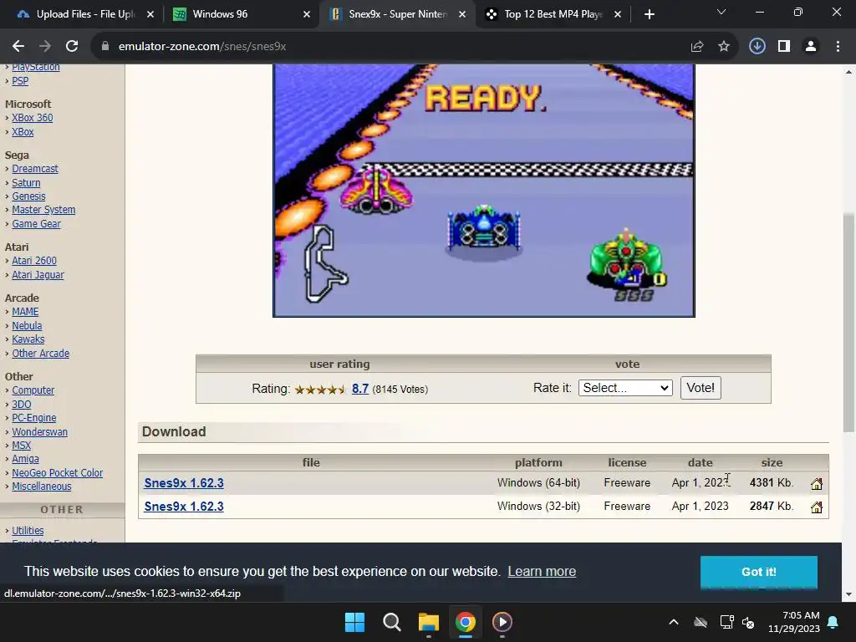The image size is (856, 642).
Task: Switch to the Windows 96 tab
Action: coord(242,14)
